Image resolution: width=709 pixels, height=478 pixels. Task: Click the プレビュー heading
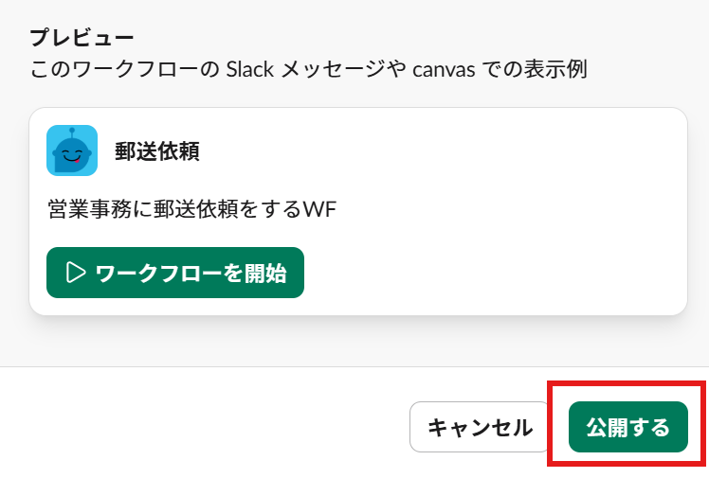click(x=82, y=39)
